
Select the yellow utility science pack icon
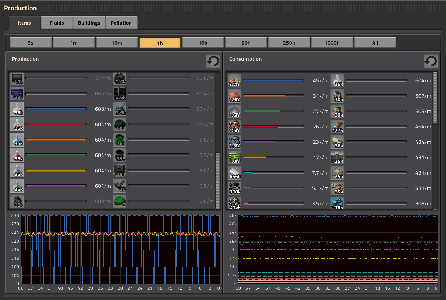coord(17,124)
